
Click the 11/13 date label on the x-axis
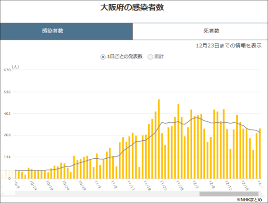[x=131, y=185]
